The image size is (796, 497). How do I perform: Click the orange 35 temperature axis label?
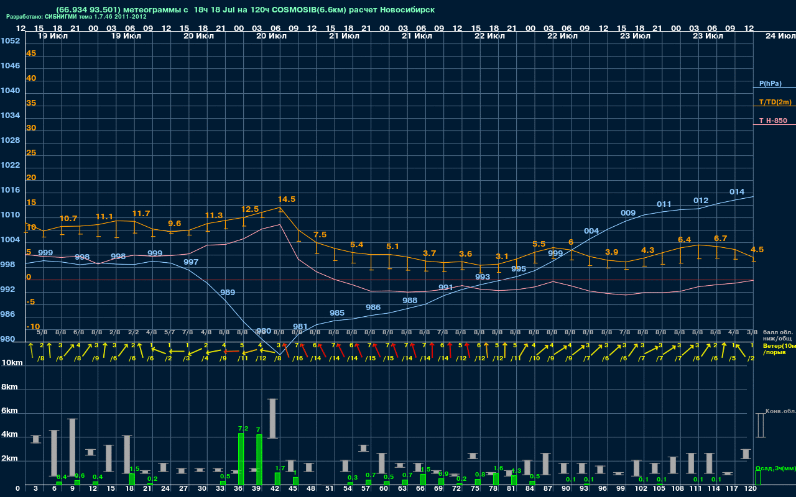(x=31, y=103)
